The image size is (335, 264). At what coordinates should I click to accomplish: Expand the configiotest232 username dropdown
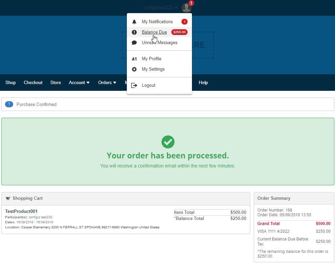[x=161, y=8]
